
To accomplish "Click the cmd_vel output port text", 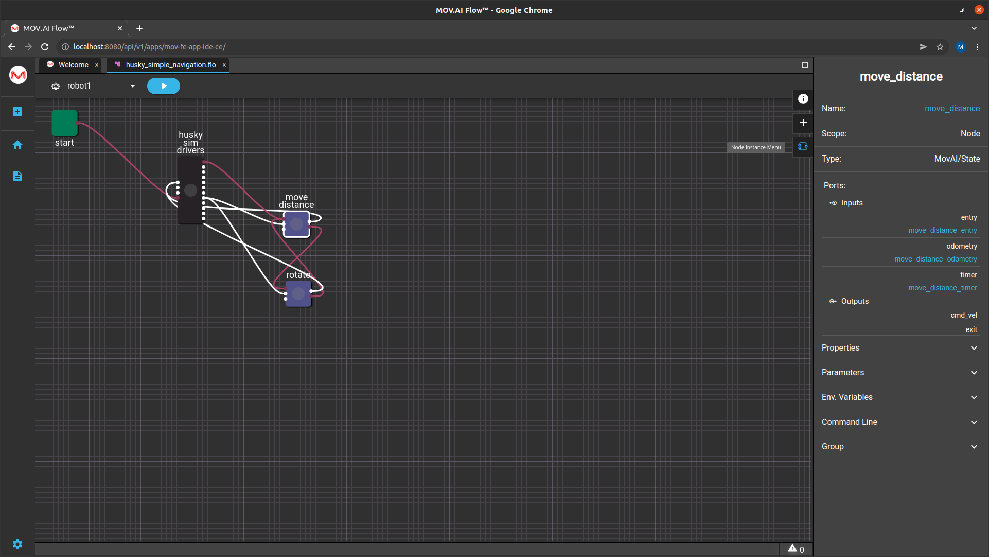I will pos(963,315).
